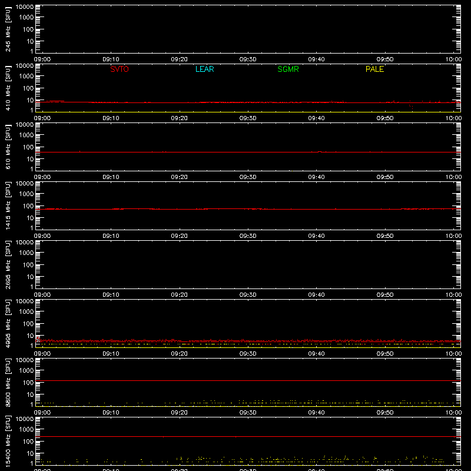Click the 1000 tick label of 610 MHz panel

26,135
